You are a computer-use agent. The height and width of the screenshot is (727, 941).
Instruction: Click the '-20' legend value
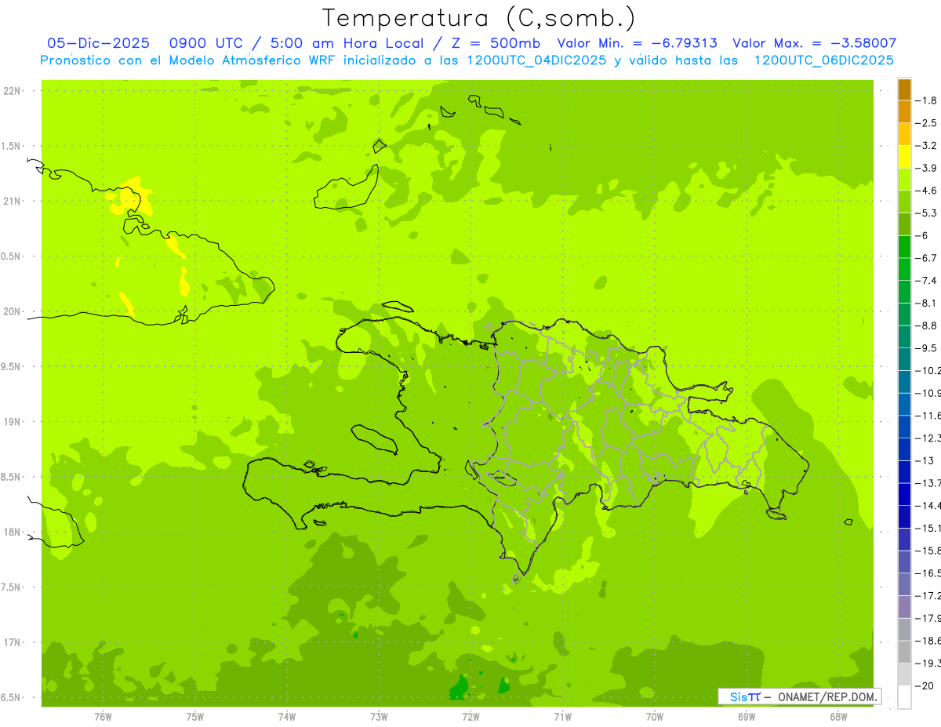click(x=925, y=686)
